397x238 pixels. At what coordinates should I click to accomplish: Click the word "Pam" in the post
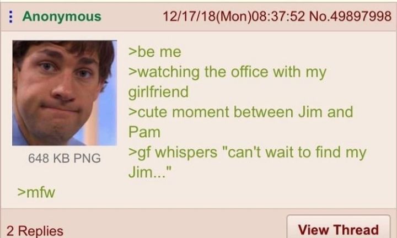point(144,132)
